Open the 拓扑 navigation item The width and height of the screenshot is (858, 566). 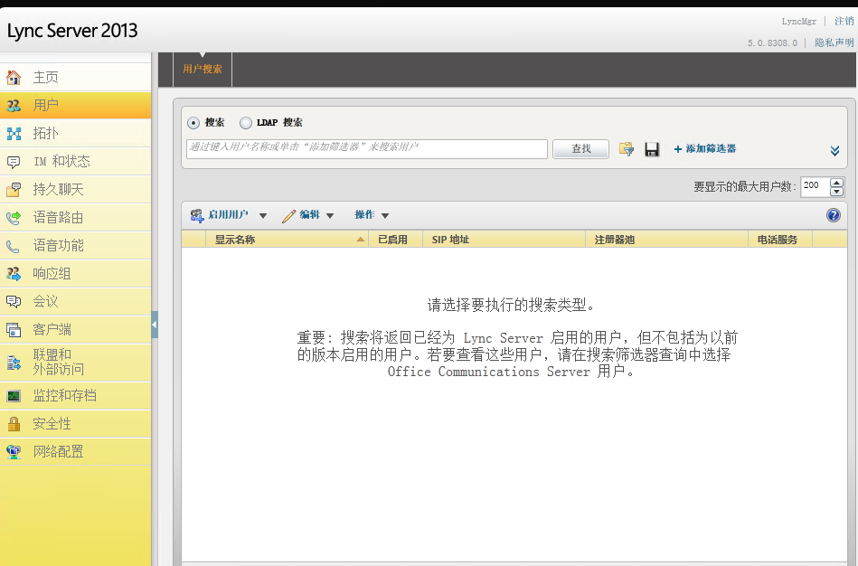point(76,133)
